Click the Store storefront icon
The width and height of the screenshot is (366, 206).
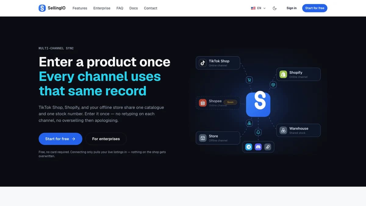tap(203, 138)
